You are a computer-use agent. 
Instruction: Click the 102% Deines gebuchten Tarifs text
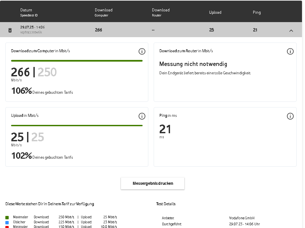pos(42,156)
